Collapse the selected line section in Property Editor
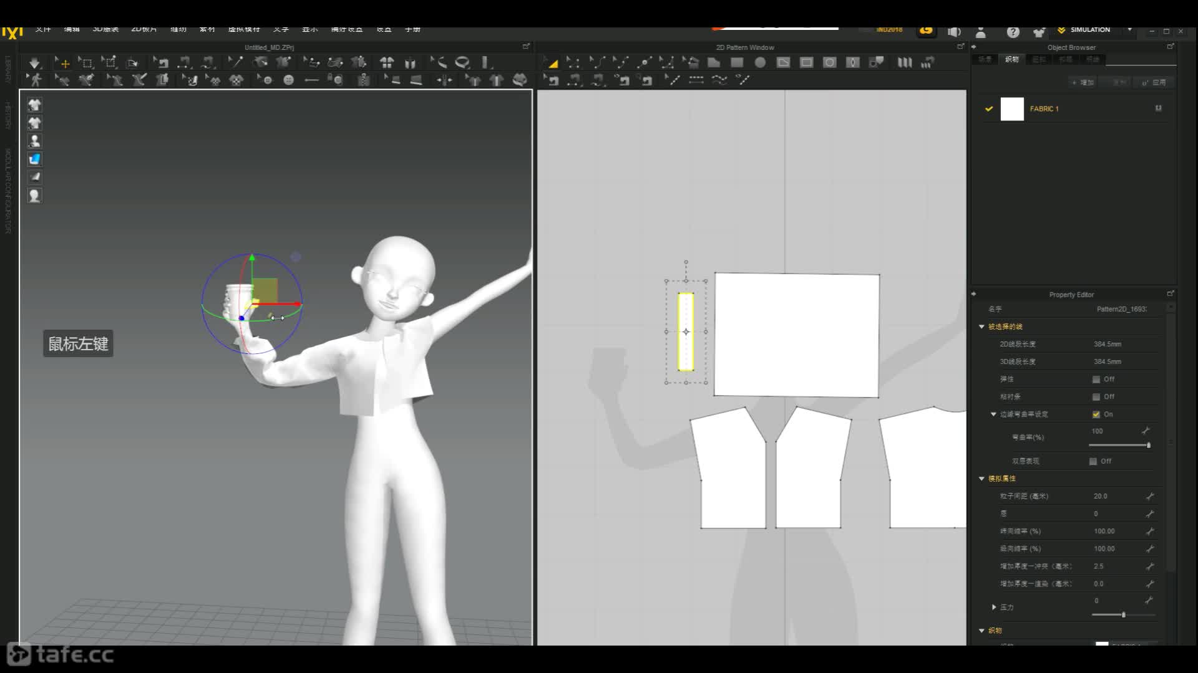The height and width of the screenshot is (673, 1198). point(981,327)
